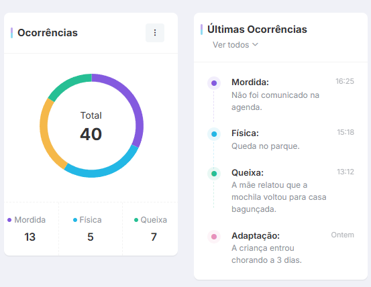Screen dimensions: 371x287
Task: Click the purple Mordida timeline dot
Action: click(214, 83)
